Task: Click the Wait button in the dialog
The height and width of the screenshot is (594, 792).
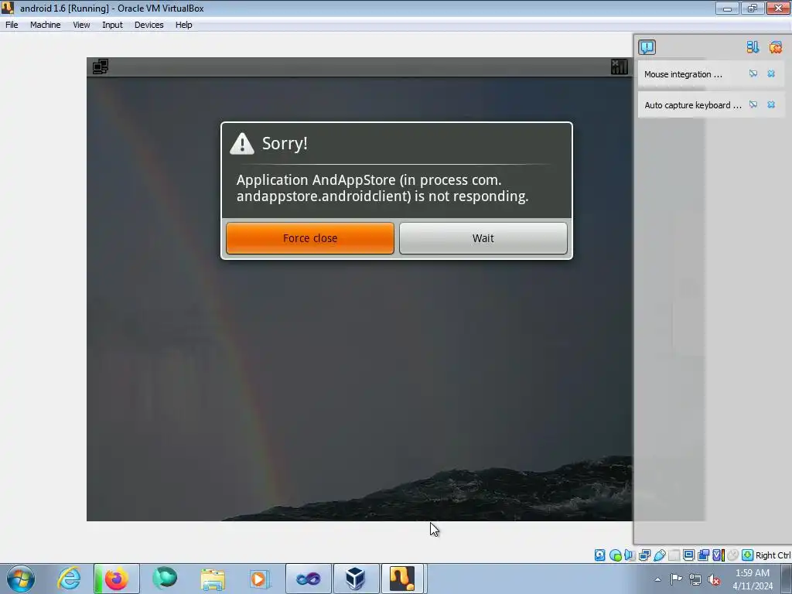Action: pyautogui.click(x=483, y=238)
